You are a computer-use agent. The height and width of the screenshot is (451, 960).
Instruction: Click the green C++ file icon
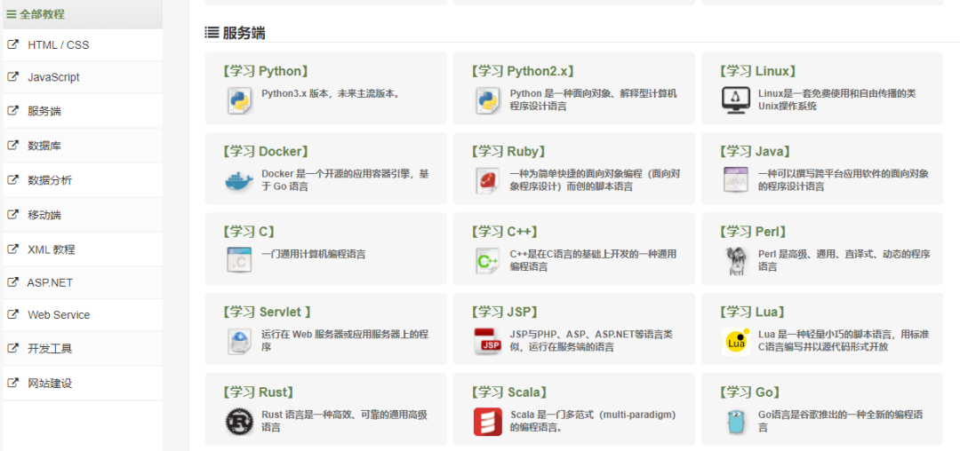488,260
